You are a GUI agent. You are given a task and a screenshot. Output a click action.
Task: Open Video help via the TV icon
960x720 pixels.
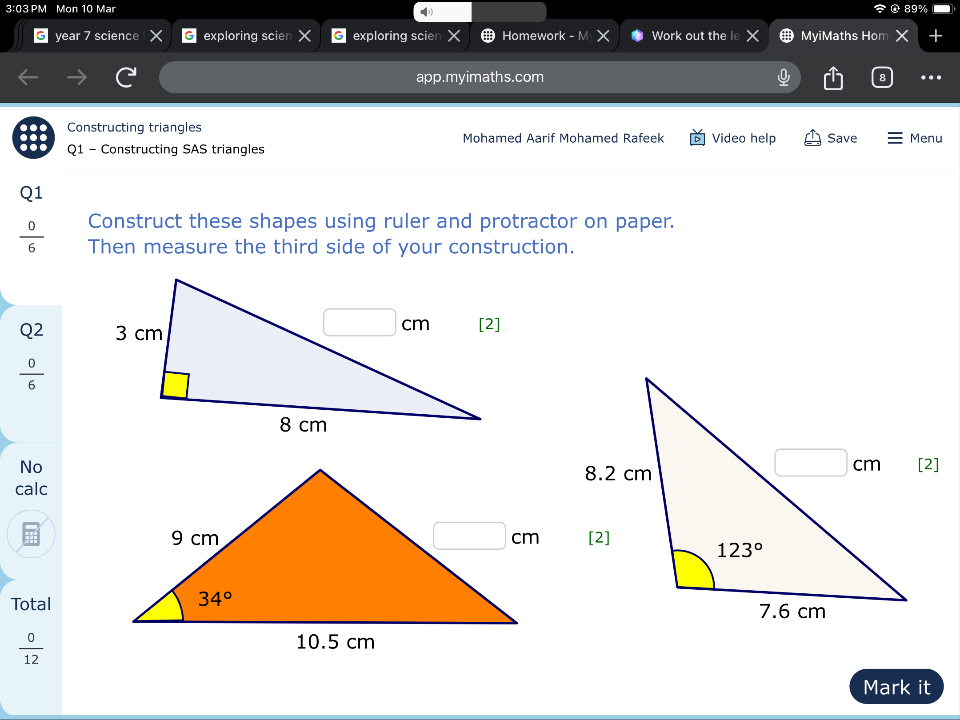point(697,138)
